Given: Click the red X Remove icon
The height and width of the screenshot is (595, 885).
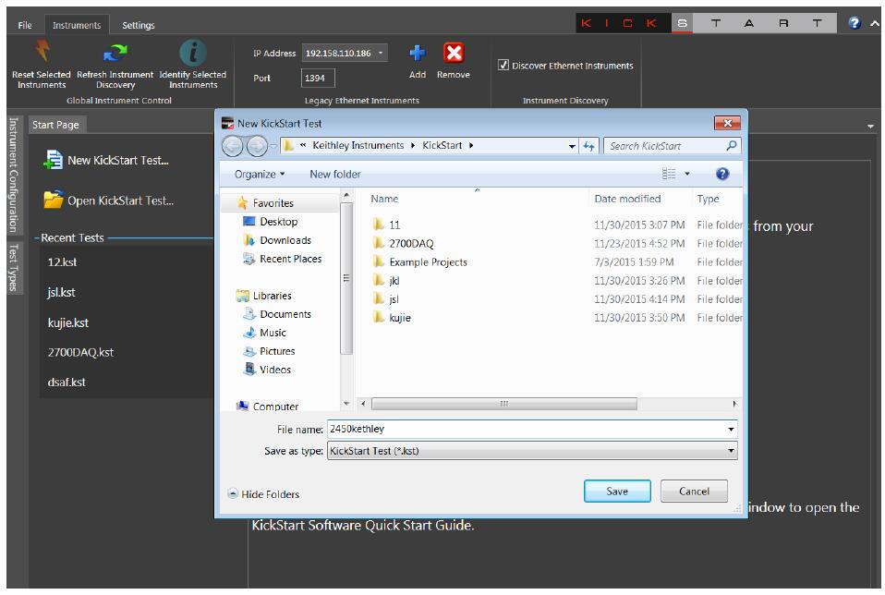Looking at the screenshot, I should point(453,54).
